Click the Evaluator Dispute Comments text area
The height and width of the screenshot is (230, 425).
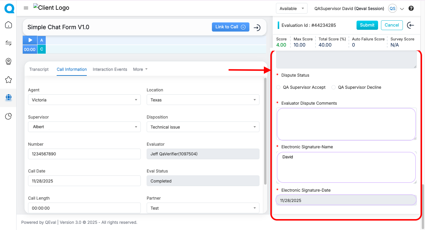[346, 124]
